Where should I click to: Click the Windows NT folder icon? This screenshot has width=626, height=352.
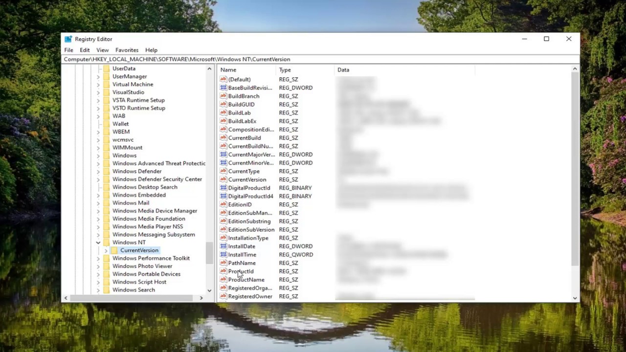point(107,242)
